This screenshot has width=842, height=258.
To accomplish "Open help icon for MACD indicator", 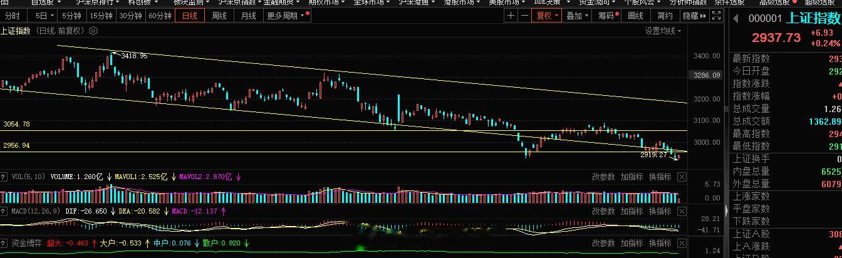I will pyautogui.click(x=4, y=211).
